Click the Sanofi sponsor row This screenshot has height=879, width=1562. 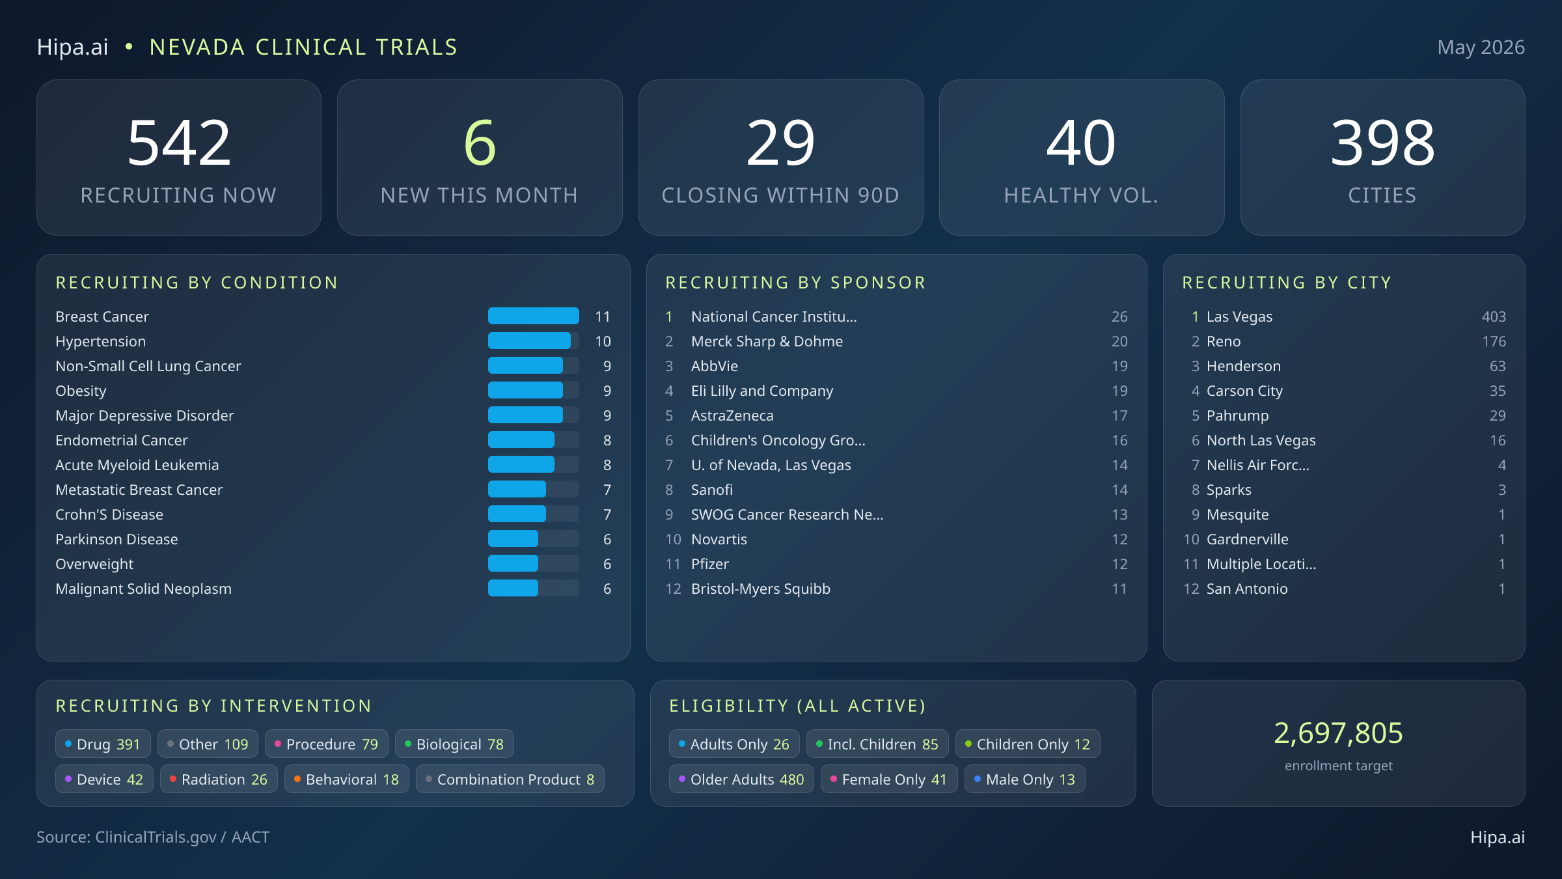896,490
